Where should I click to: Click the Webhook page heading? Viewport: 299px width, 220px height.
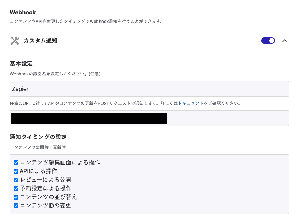pos(23,13)
